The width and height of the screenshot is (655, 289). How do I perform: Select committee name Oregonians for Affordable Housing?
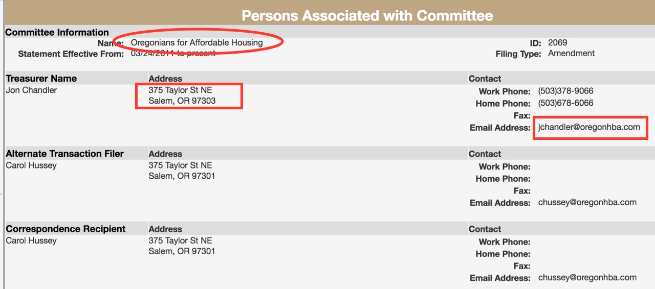(x=196, y=42)
